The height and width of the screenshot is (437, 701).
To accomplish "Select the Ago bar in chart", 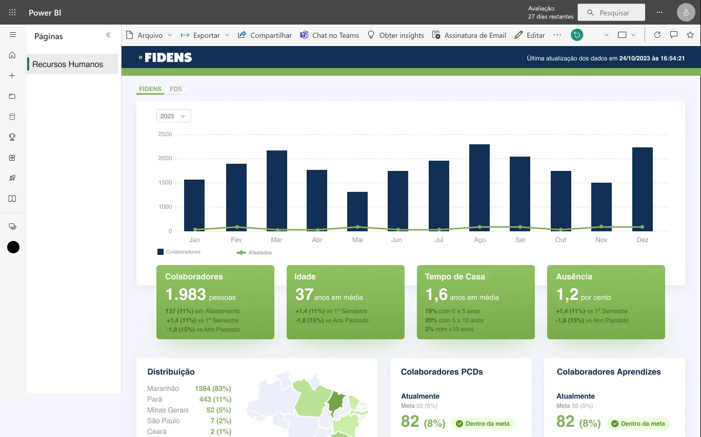I will [479, 188].
